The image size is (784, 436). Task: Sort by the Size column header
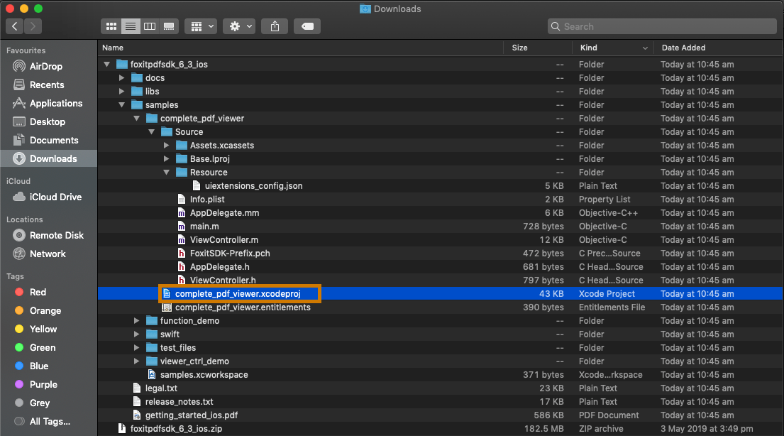[x=538, y=48]
